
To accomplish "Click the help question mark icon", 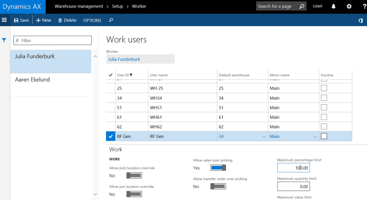I will click(x=364, y=6).
